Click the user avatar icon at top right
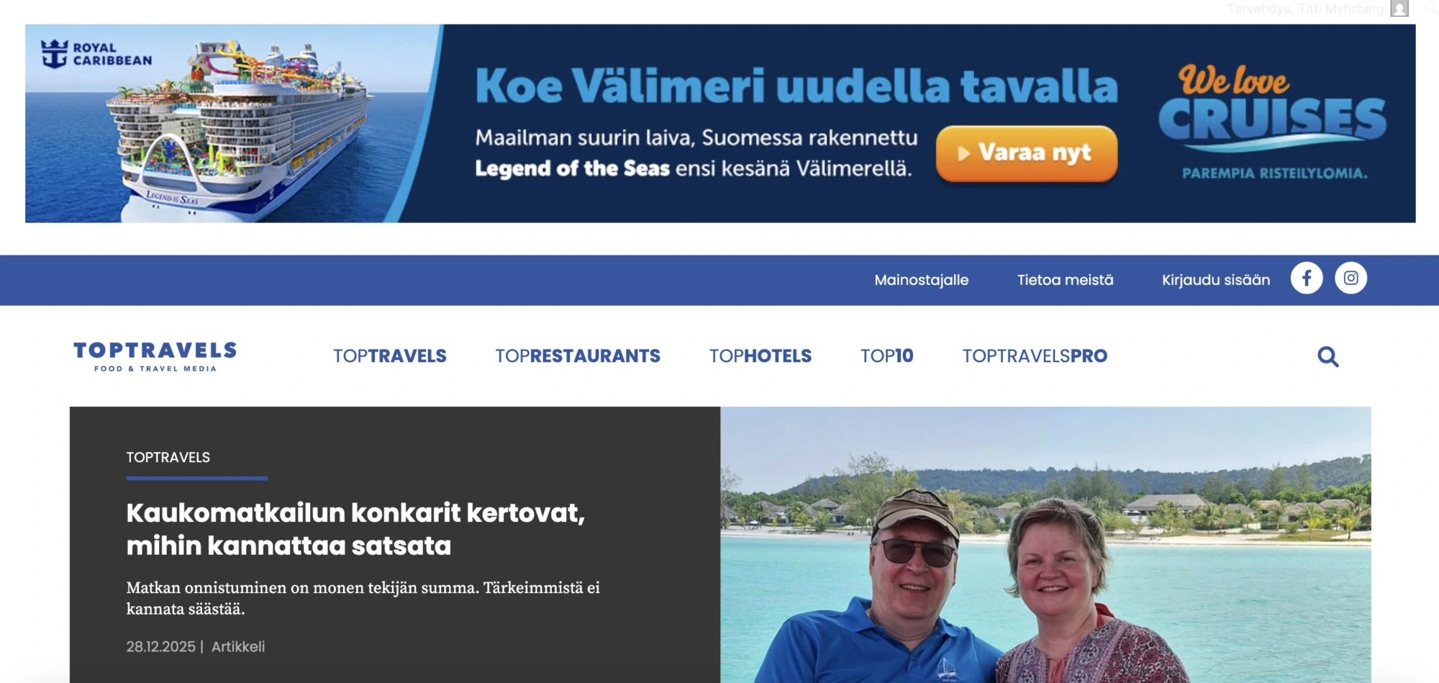This screenshot has height=683, width=1439. click(x=1399, y=9)
